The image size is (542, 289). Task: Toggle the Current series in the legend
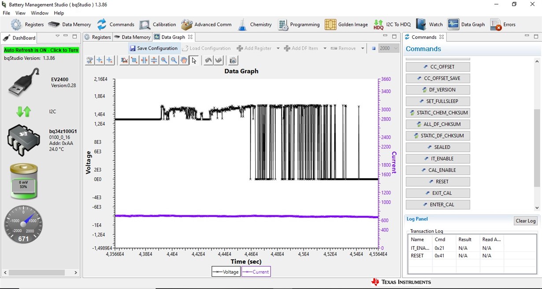pos(256,272)
